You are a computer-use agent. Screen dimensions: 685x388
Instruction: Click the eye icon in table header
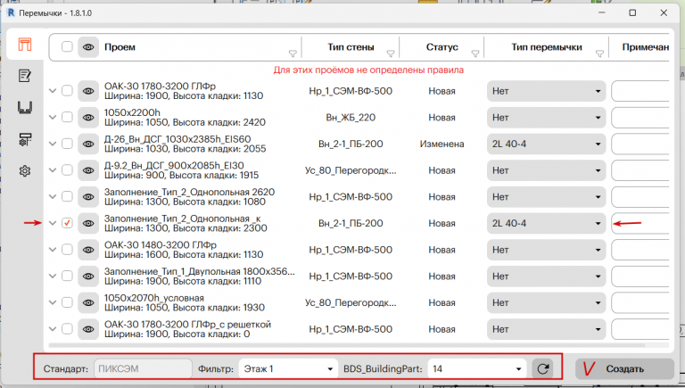(87, 46)
